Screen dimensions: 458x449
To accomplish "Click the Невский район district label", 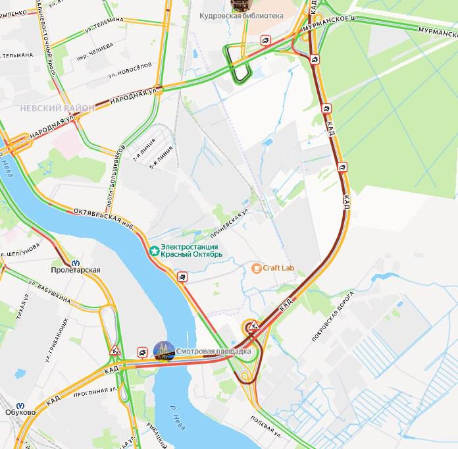I will click(57, 109).
